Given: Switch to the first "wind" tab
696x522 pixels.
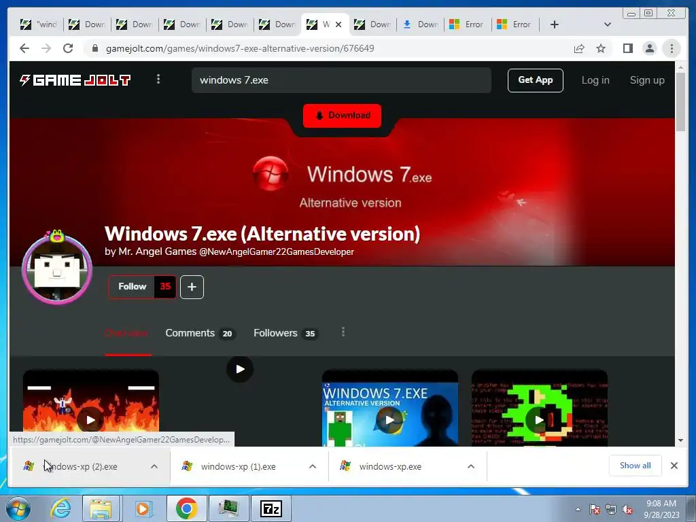Looking at the screenshot, I should click(x=39, y=24).
